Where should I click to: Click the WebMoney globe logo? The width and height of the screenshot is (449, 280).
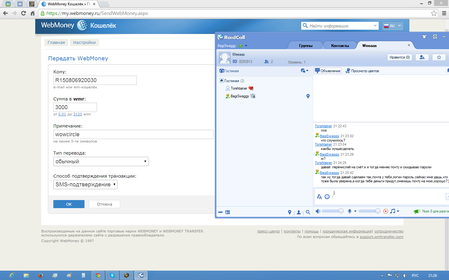coord(82,25)
